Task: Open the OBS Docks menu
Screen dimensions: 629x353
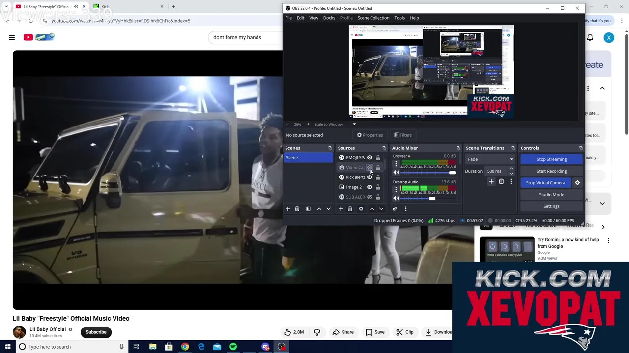Action: (329, 18)
